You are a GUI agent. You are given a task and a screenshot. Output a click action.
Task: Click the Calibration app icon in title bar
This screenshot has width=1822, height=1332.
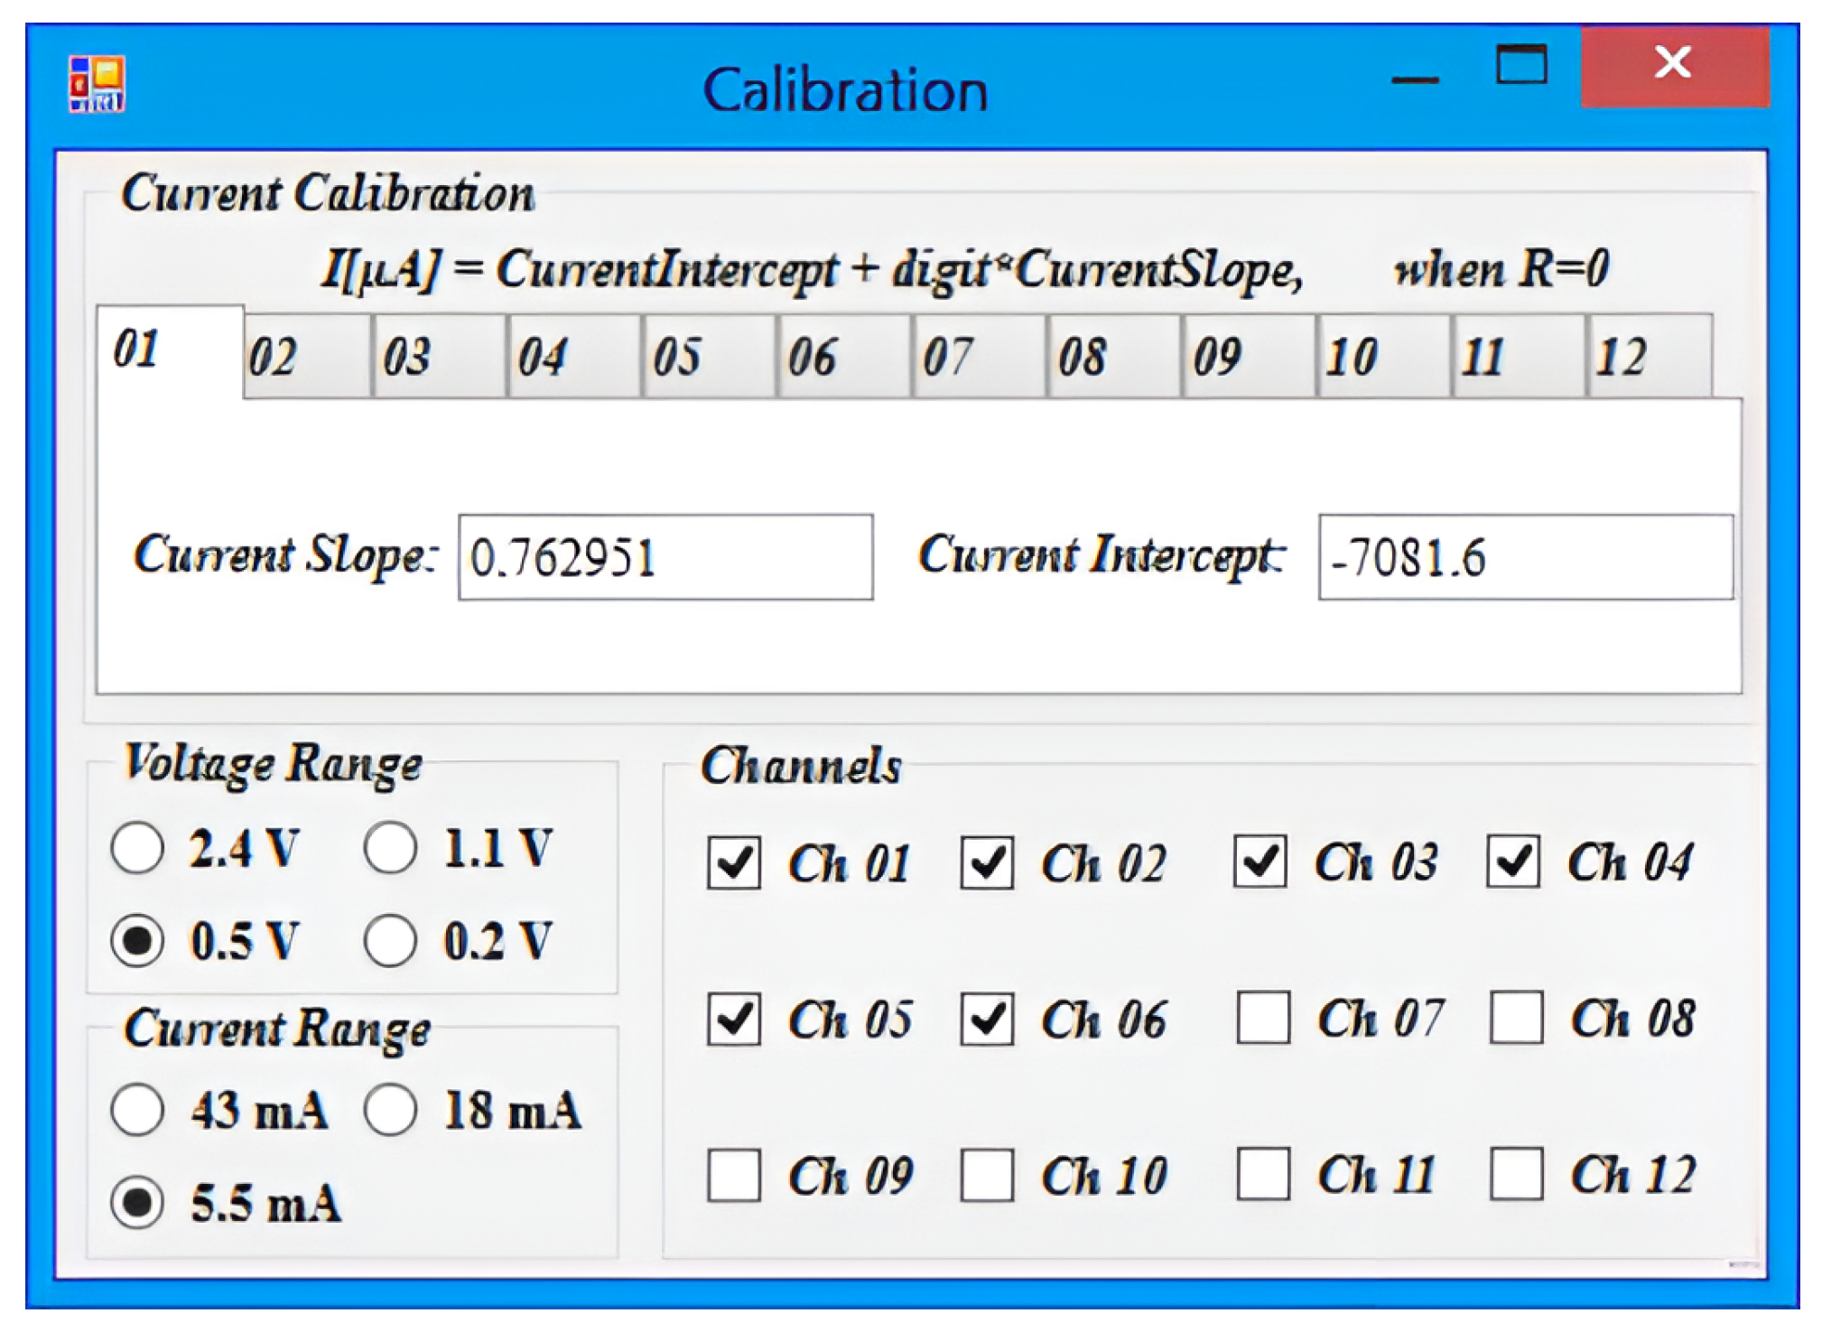(x=97, y=85)
